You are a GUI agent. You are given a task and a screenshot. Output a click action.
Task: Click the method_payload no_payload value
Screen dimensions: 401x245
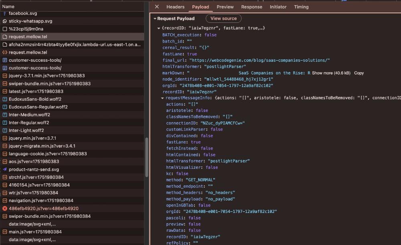point(220,199)
